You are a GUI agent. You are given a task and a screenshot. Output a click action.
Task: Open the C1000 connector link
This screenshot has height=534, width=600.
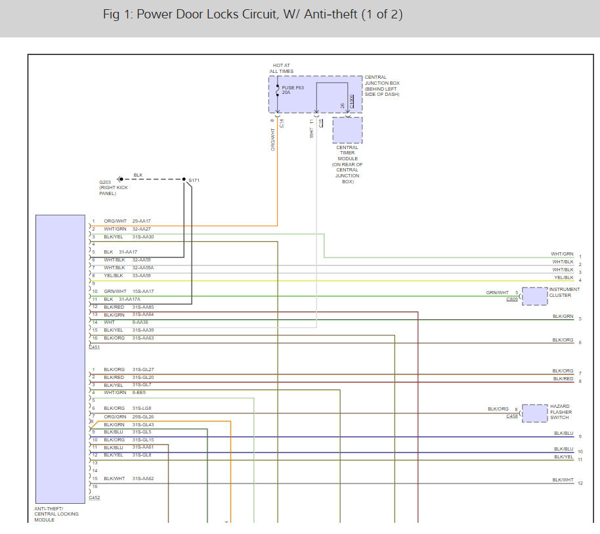(x=352, y=102)
